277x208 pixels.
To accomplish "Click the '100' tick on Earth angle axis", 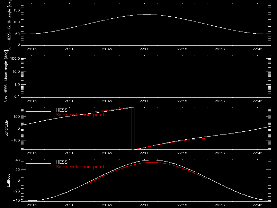I will [x=17, y=22].
